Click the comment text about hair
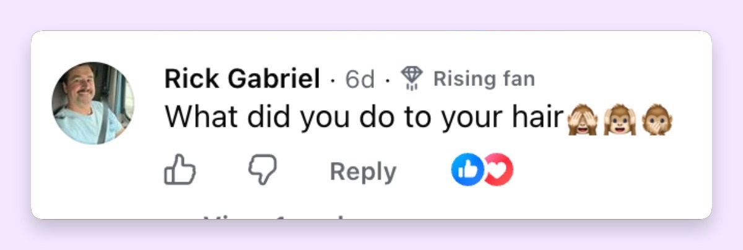 click(x=365, y=117)
